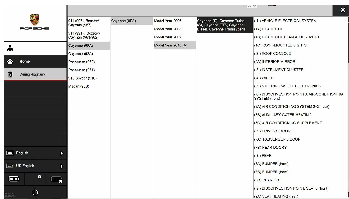Image resolution: width=349 pixels, height=199 pixels.
Task: Choose Model Year 2008
Action: (x=168, y=29)
